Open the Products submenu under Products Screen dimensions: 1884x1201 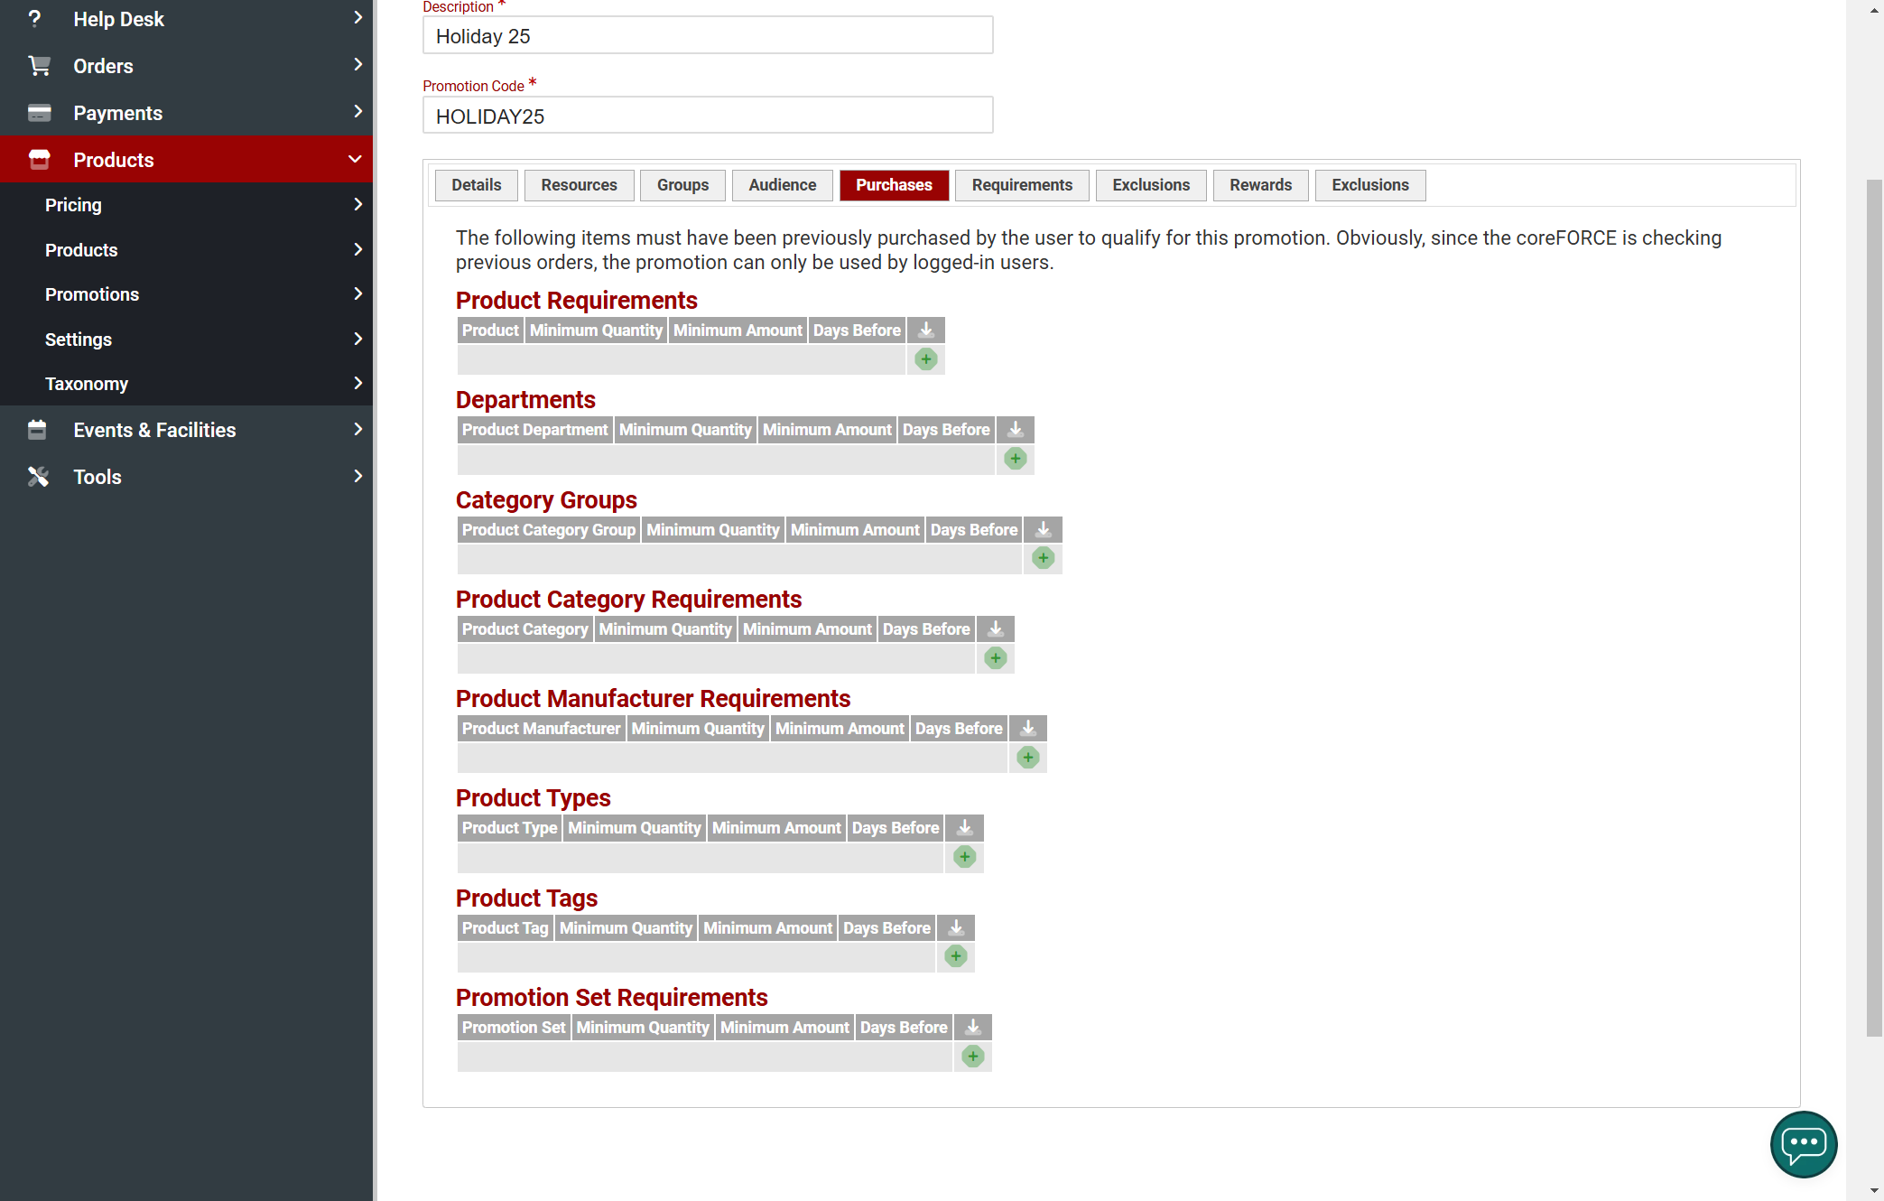pos(186,250)
